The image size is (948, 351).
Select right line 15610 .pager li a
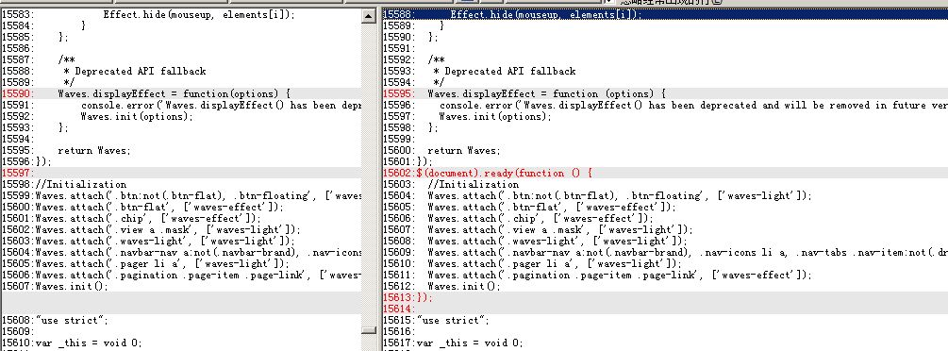click(665, 264)
